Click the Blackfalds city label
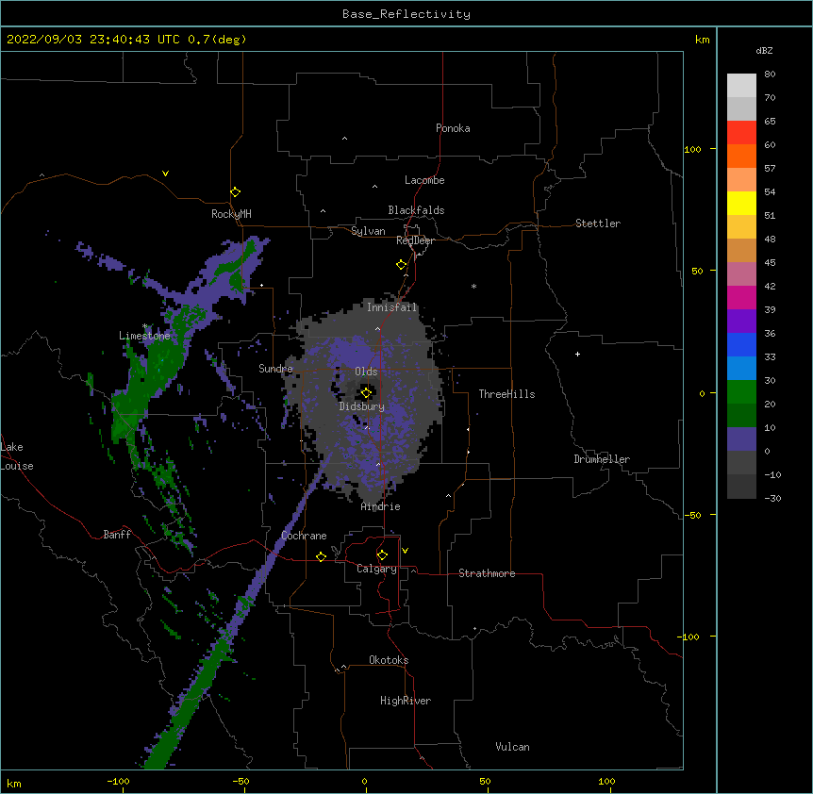Image resolution: width=813 pixels, height=794 pixels. (416, 210)
